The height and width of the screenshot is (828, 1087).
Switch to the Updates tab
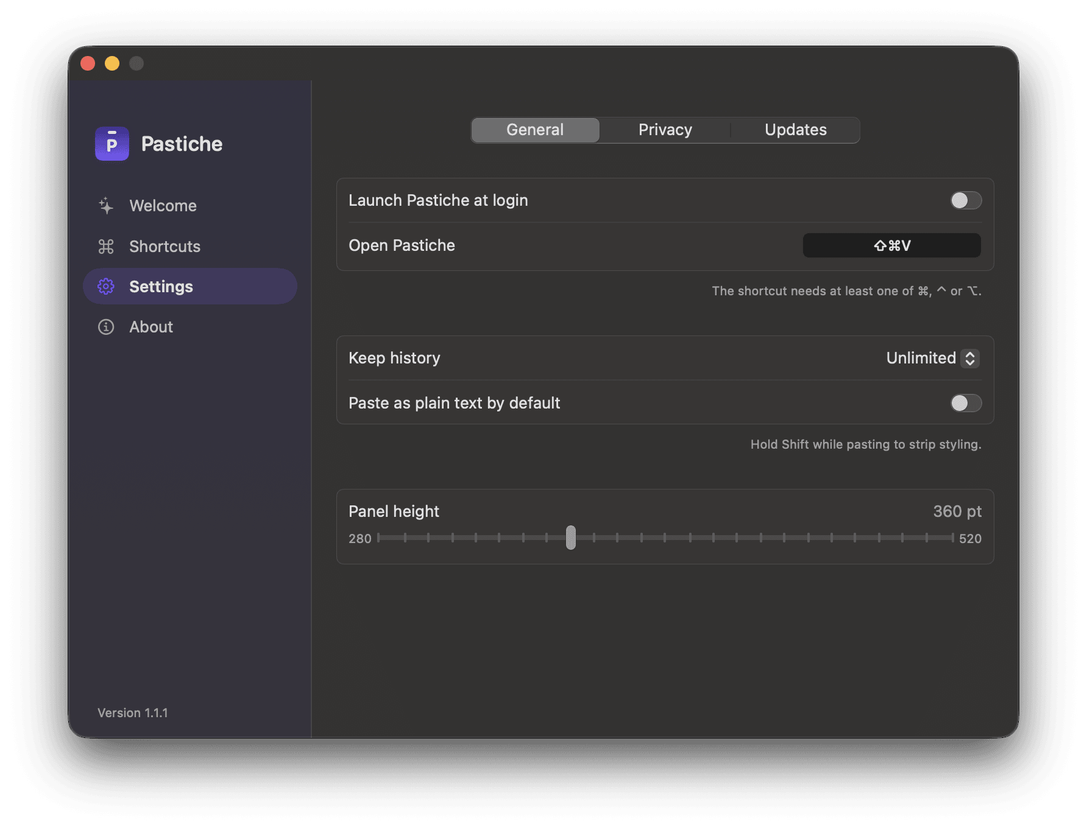(795, 130)
